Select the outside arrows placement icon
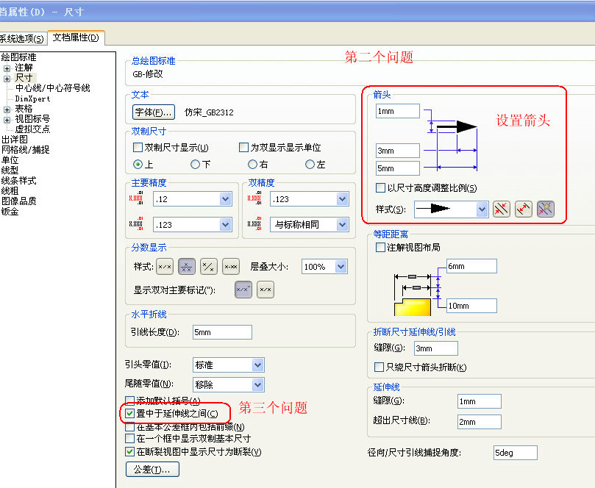This screenshot has width=595, height=488. coord(502,209)
